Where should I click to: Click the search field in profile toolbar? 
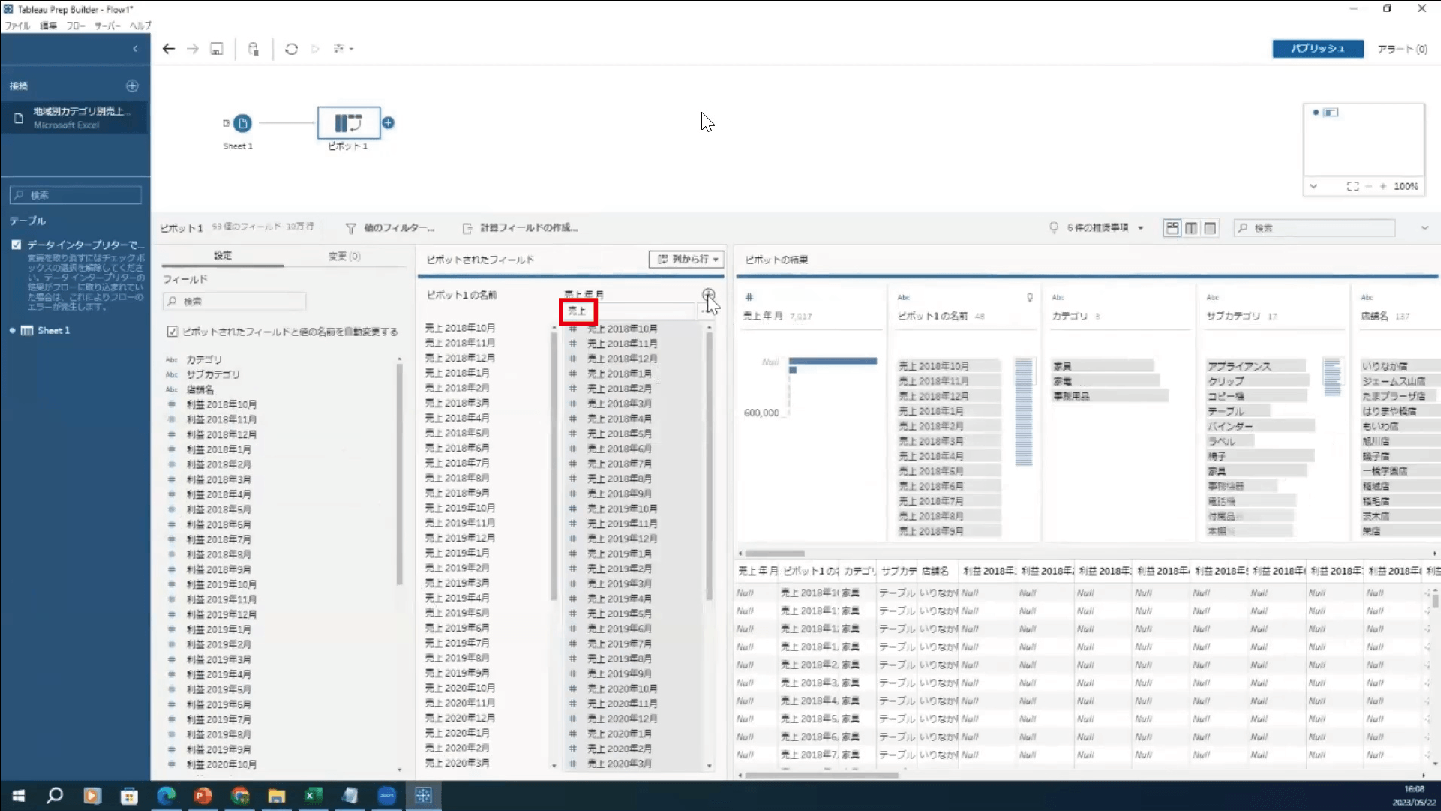1314,228
